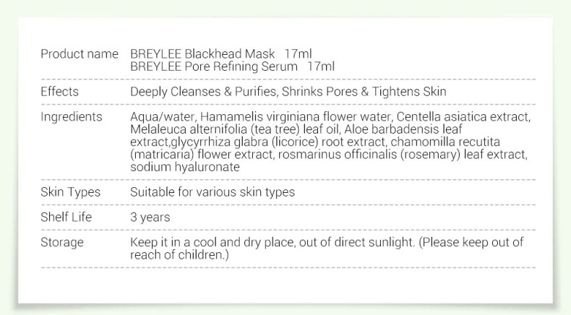Click the 'Storage' row label
Screen dimensions: 571x315
[x=62, y=243]
